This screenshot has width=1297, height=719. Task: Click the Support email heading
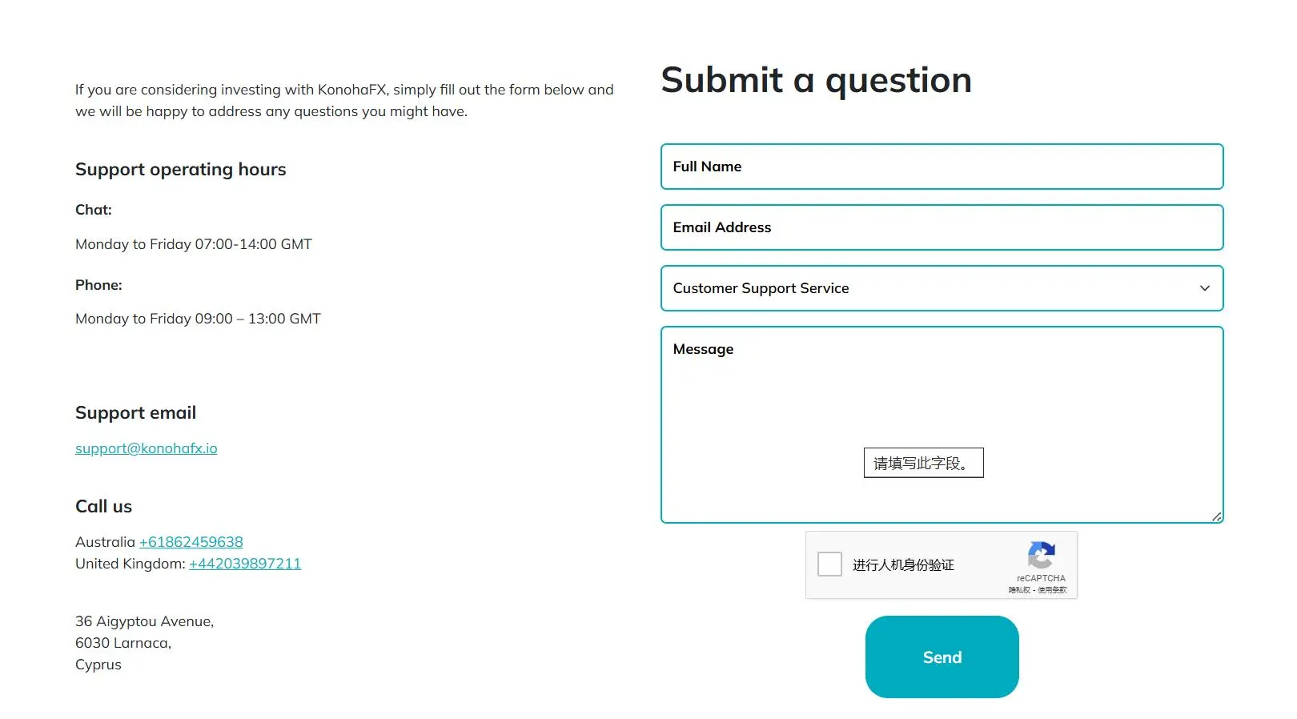click(x=135, y=413)
